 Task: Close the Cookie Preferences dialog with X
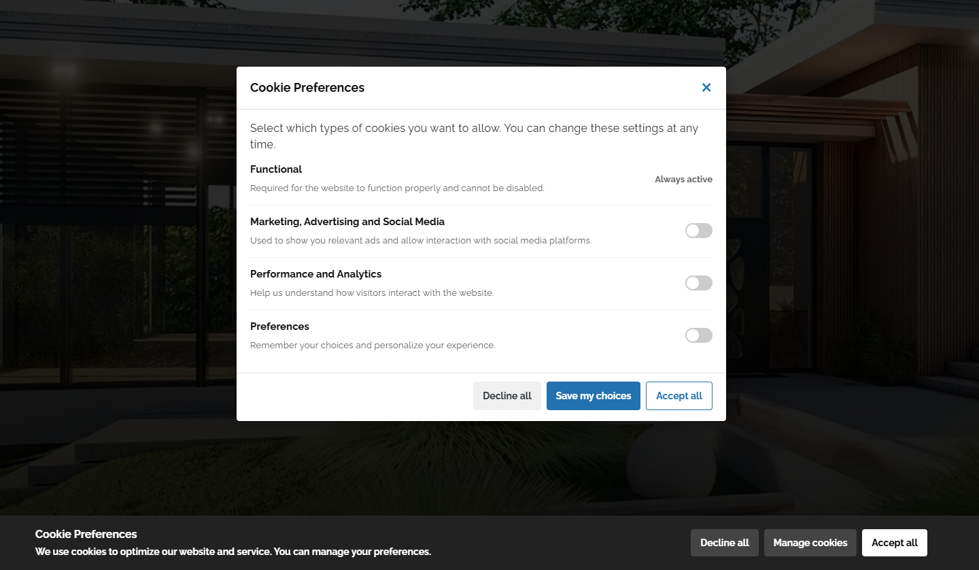tap(706, 88)
